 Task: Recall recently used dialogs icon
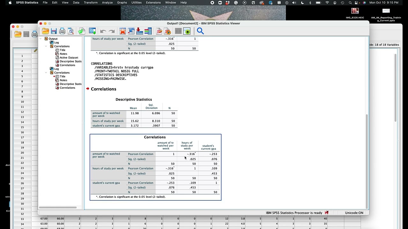92,31
